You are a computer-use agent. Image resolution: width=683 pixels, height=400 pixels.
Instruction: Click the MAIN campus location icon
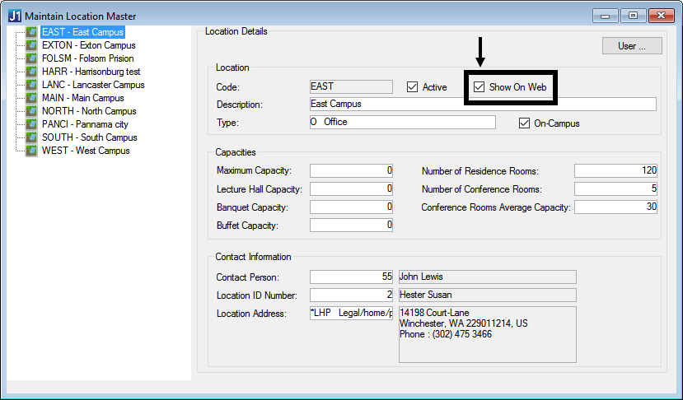(31, 98)
